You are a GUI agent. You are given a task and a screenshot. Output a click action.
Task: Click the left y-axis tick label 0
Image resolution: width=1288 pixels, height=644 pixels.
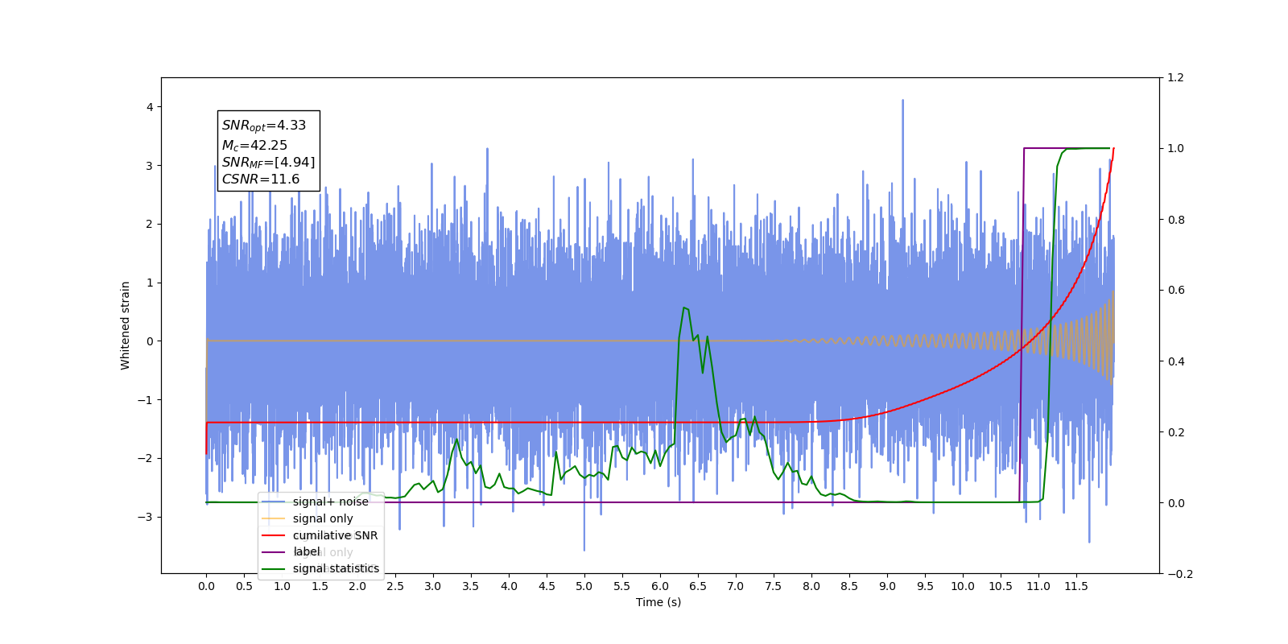coord(149,341)
